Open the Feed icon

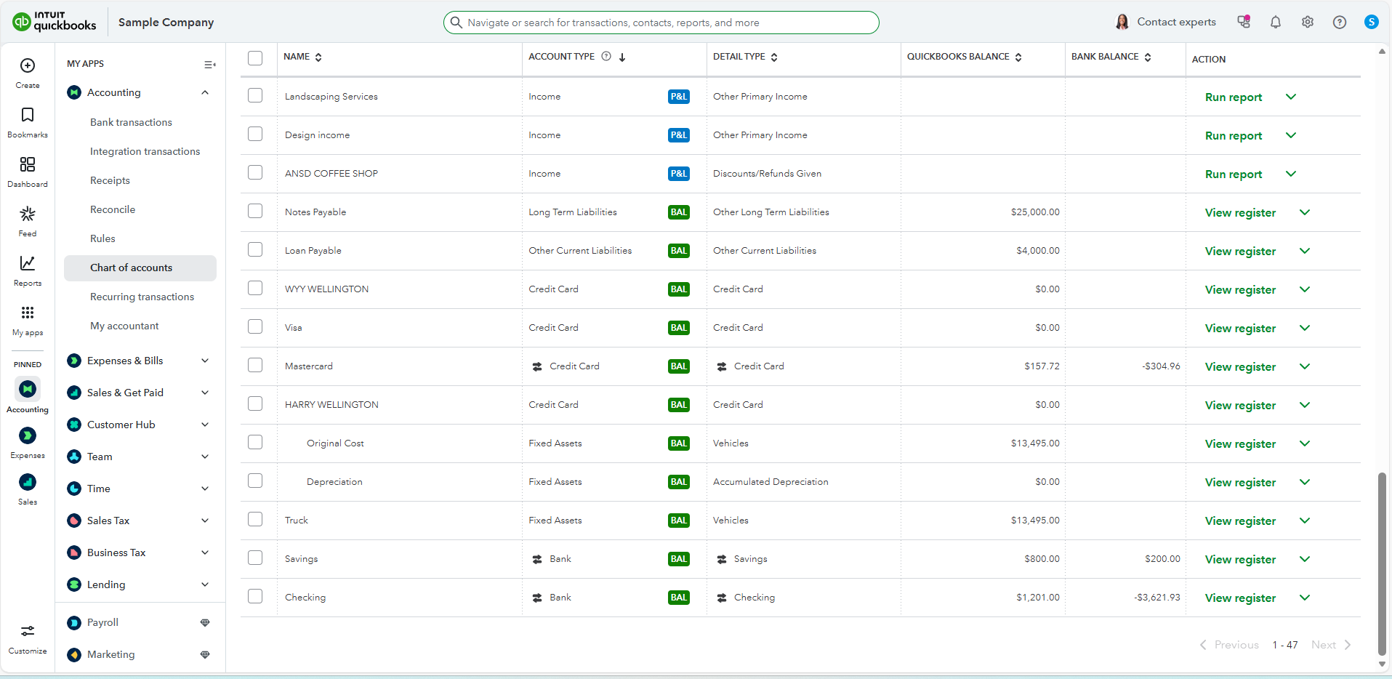click(28, 214)
